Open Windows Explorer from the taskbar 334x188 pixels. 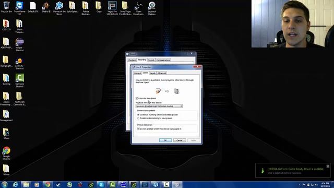tap(26, 184)
